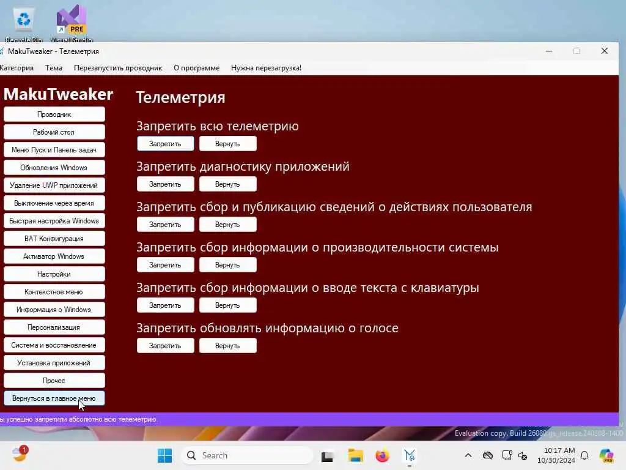Open the Категория menu
Viewport: 626px width, 470px height.
pos(17,68)
